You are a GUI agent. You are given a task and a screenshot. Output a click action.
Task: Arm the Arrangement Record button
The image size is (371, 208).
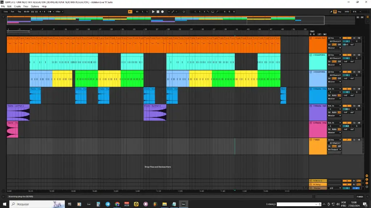162,12
